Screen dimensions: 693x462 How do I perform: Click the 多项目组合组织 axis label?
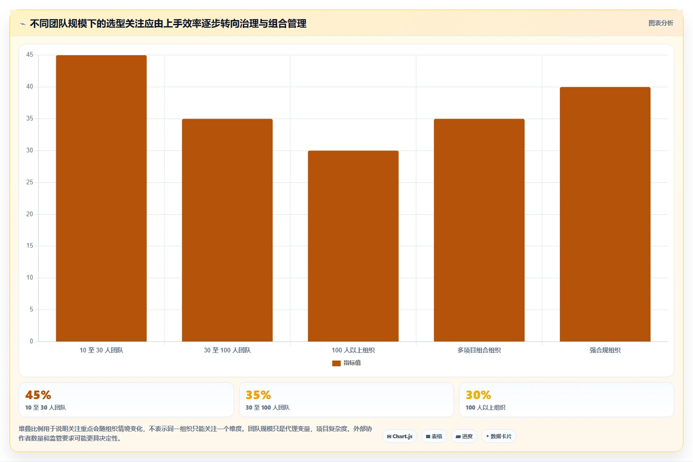tap(479, 350)
